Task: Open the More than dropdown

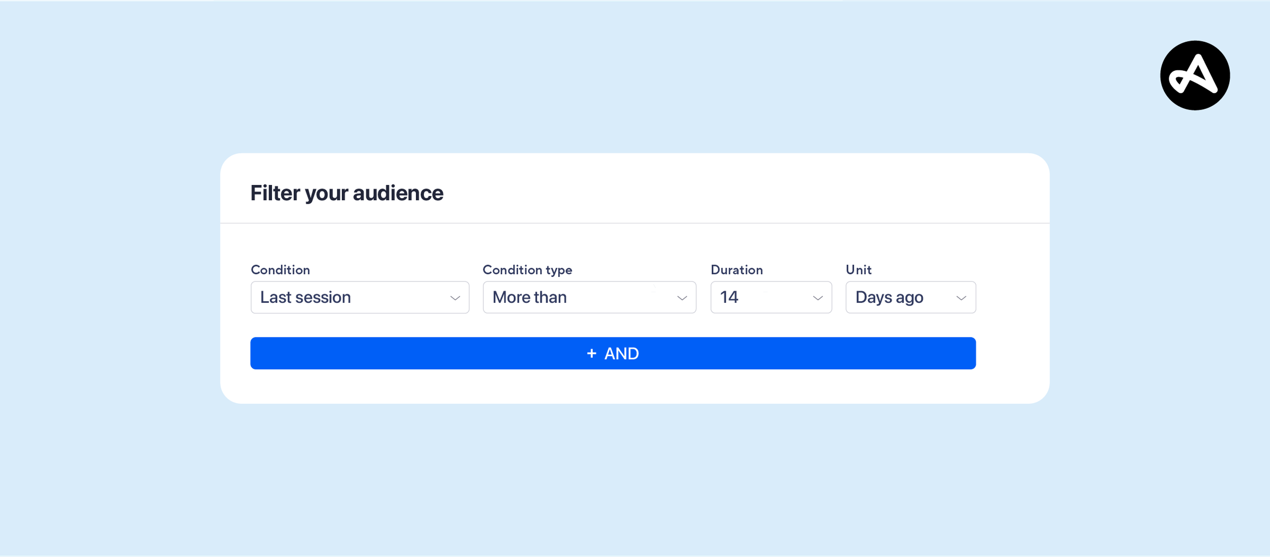Action: 589,298
